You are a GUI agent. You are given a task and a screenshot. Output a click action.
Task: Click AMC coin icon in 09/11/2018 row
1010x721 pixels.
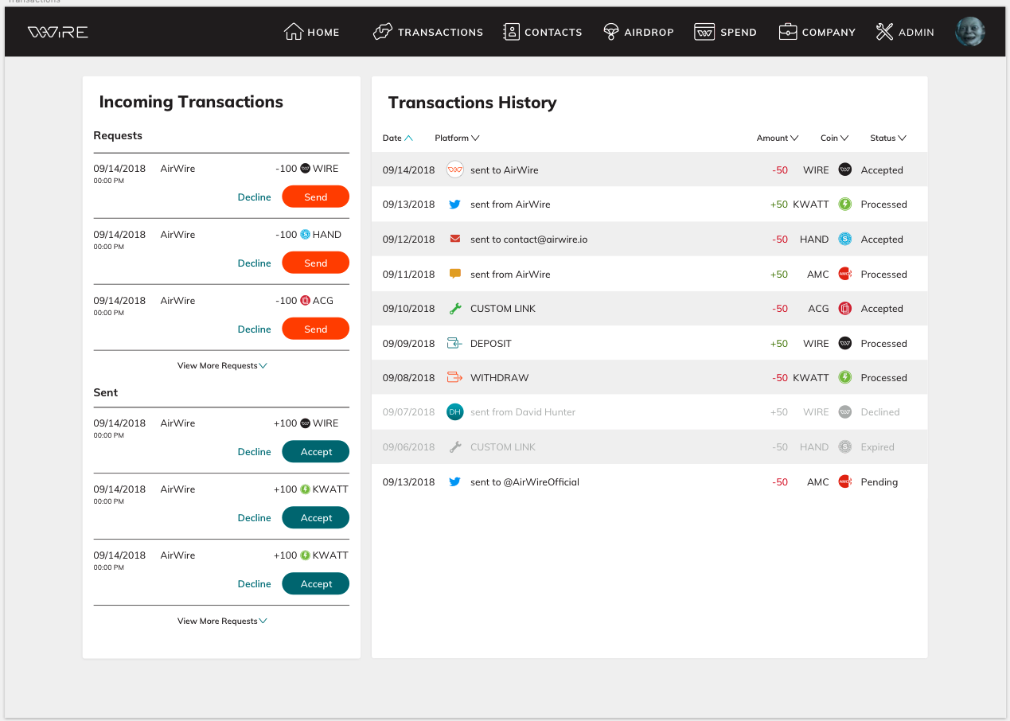pyautogui.click(x=845, y=274)
